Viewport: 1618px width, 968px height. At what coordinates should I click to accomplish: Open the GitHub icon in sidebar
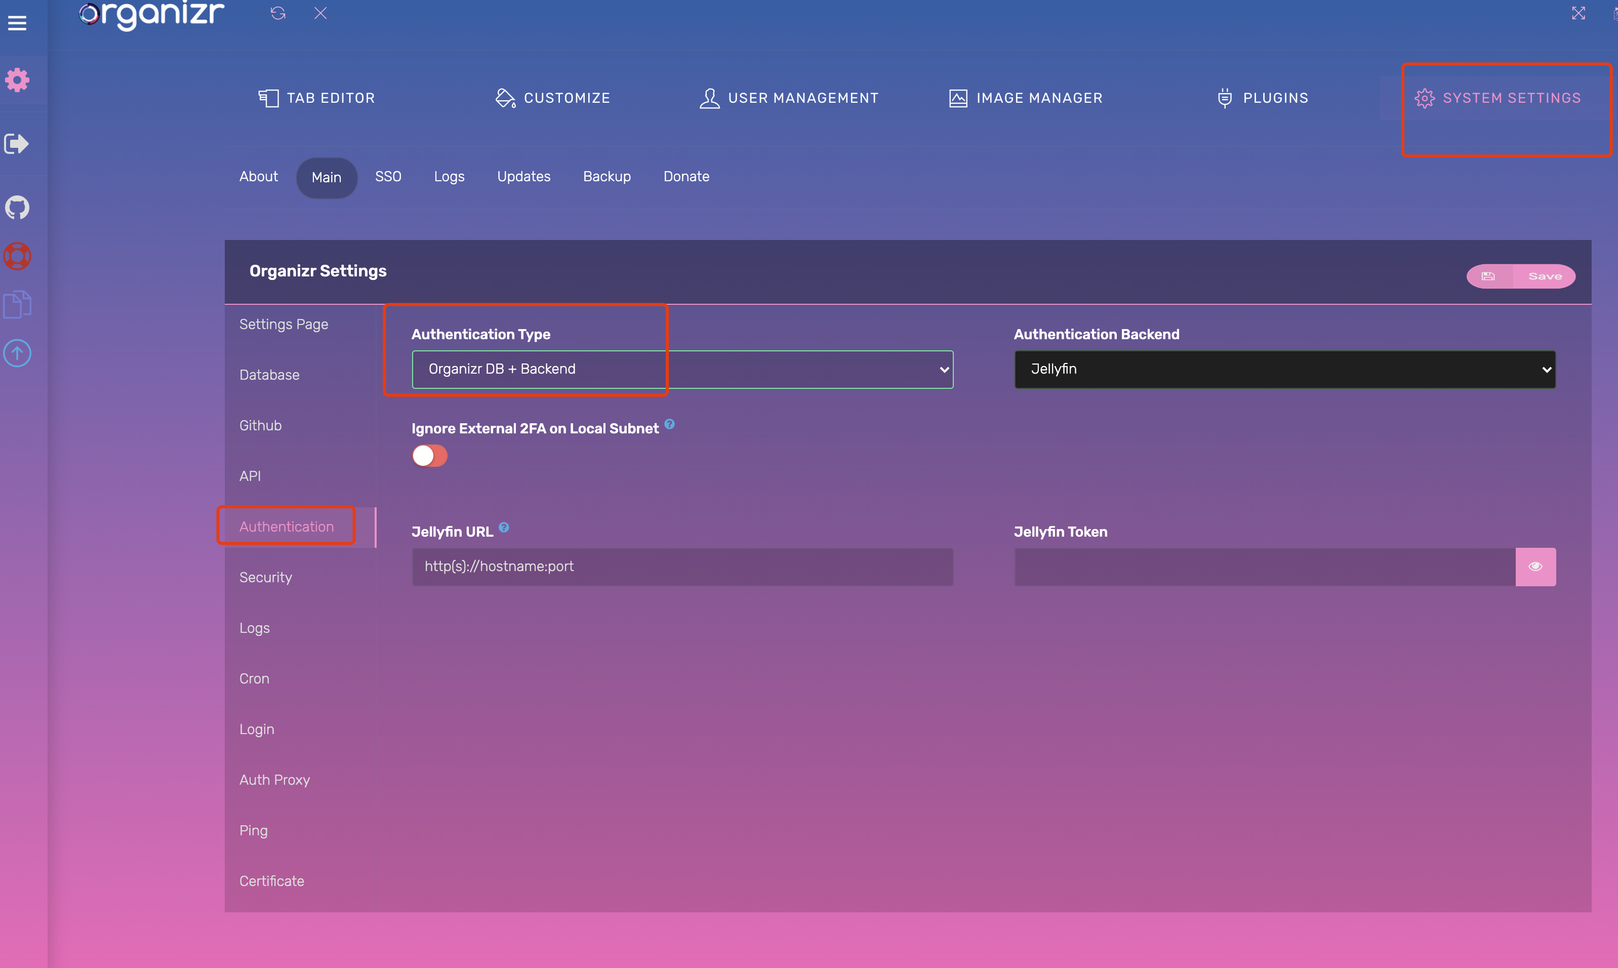coord(18,208)
